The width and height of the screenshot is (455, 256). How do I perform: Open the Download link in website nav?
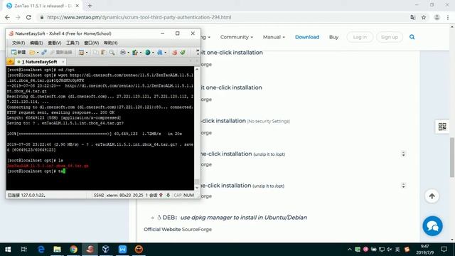click(307, 37)
